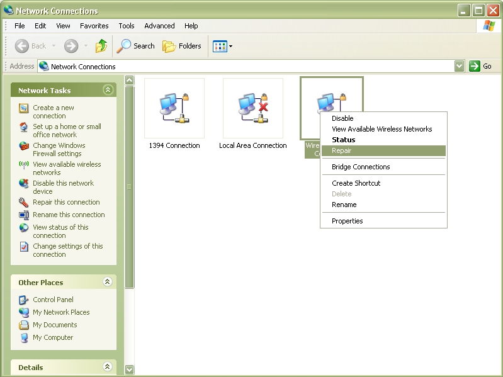The image size is (503, 377).
Task: Toggle the Folders pane button
Action: [x=182, y=46]
